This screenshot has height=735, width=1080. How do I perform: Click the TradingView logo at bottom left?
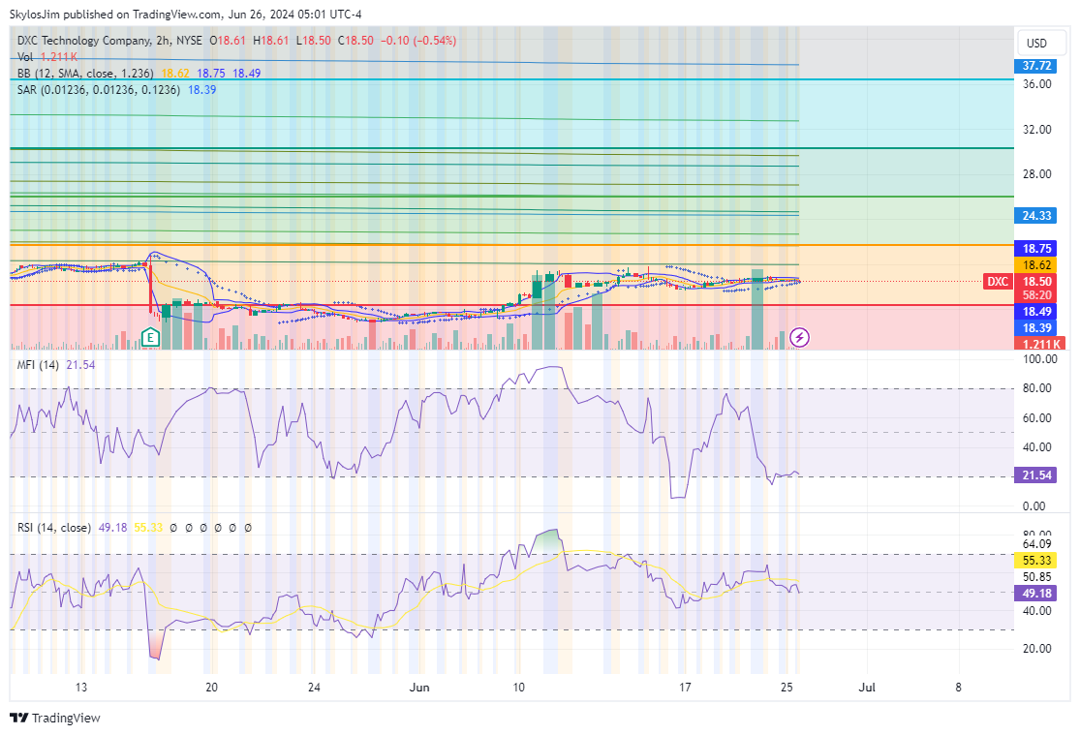(x=55, y=718)
